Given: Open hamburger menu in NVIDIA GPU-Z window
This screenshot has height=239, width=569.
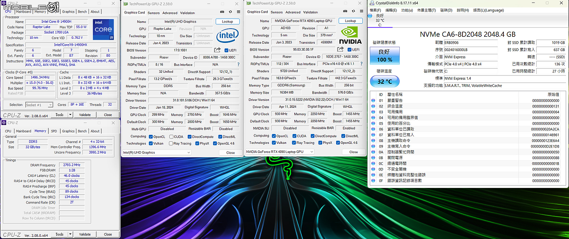Looking at the screenshot, I should click(x=361, y=12).
